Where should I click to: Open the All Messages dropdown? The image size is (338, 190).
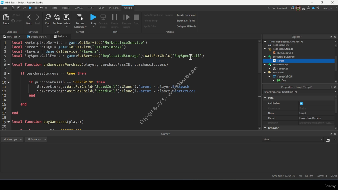point(12,139)
